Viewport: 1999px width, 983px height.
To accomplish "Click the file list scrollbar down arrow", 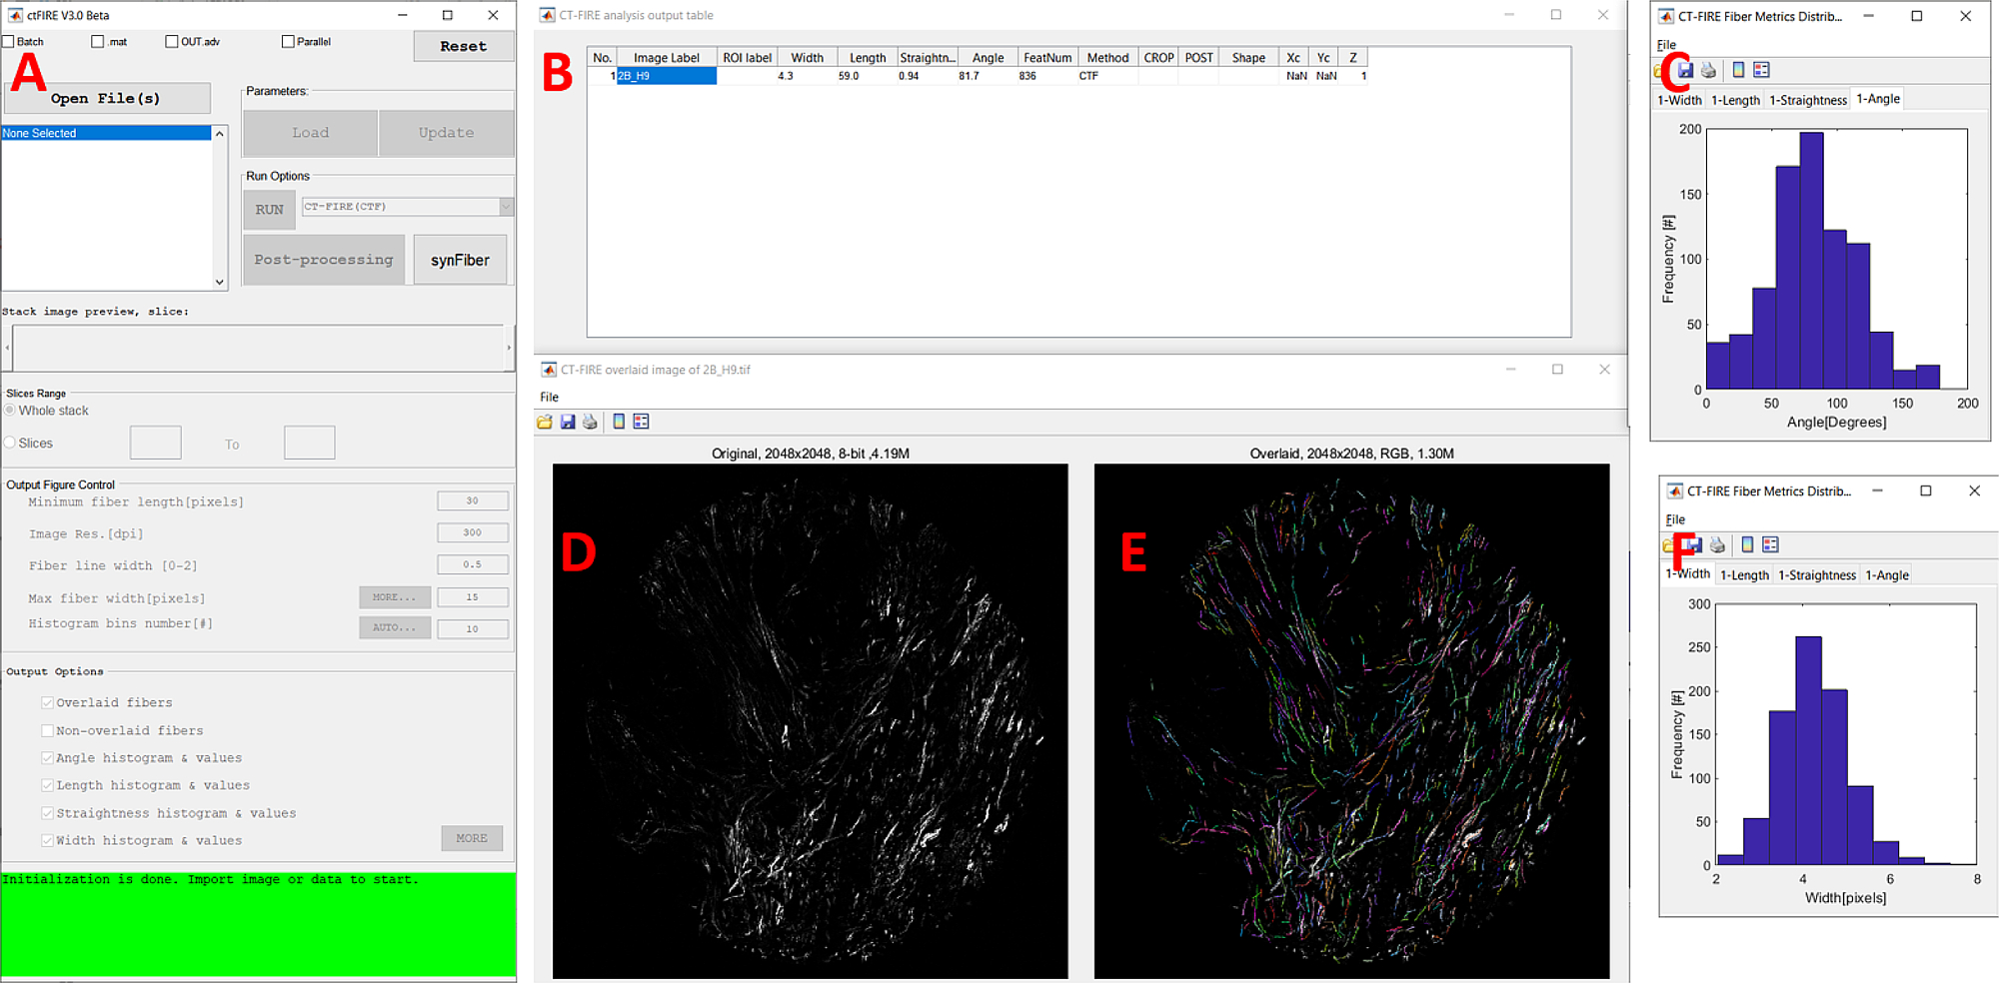I will [220, 283].
